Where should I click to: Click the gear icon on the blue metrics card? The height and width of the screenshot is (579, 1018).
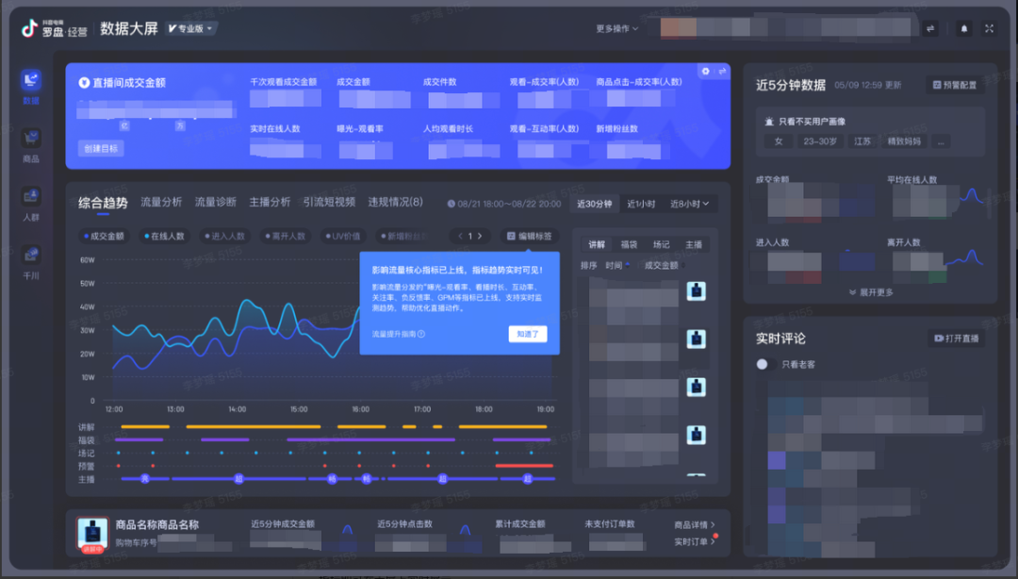tap(705, 72)
